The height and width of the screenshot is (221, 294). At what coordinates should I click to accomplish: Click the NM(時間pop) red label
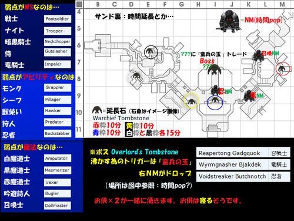[x=263, y=20]
